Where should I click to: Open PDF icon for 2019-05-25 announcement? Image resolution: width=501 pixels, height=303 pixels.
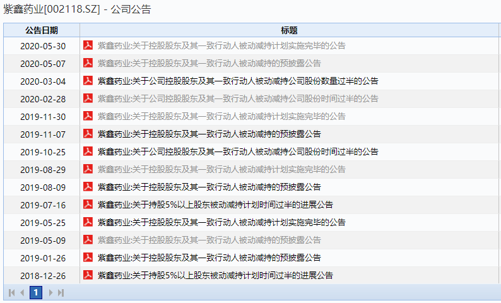pos(88,222)
